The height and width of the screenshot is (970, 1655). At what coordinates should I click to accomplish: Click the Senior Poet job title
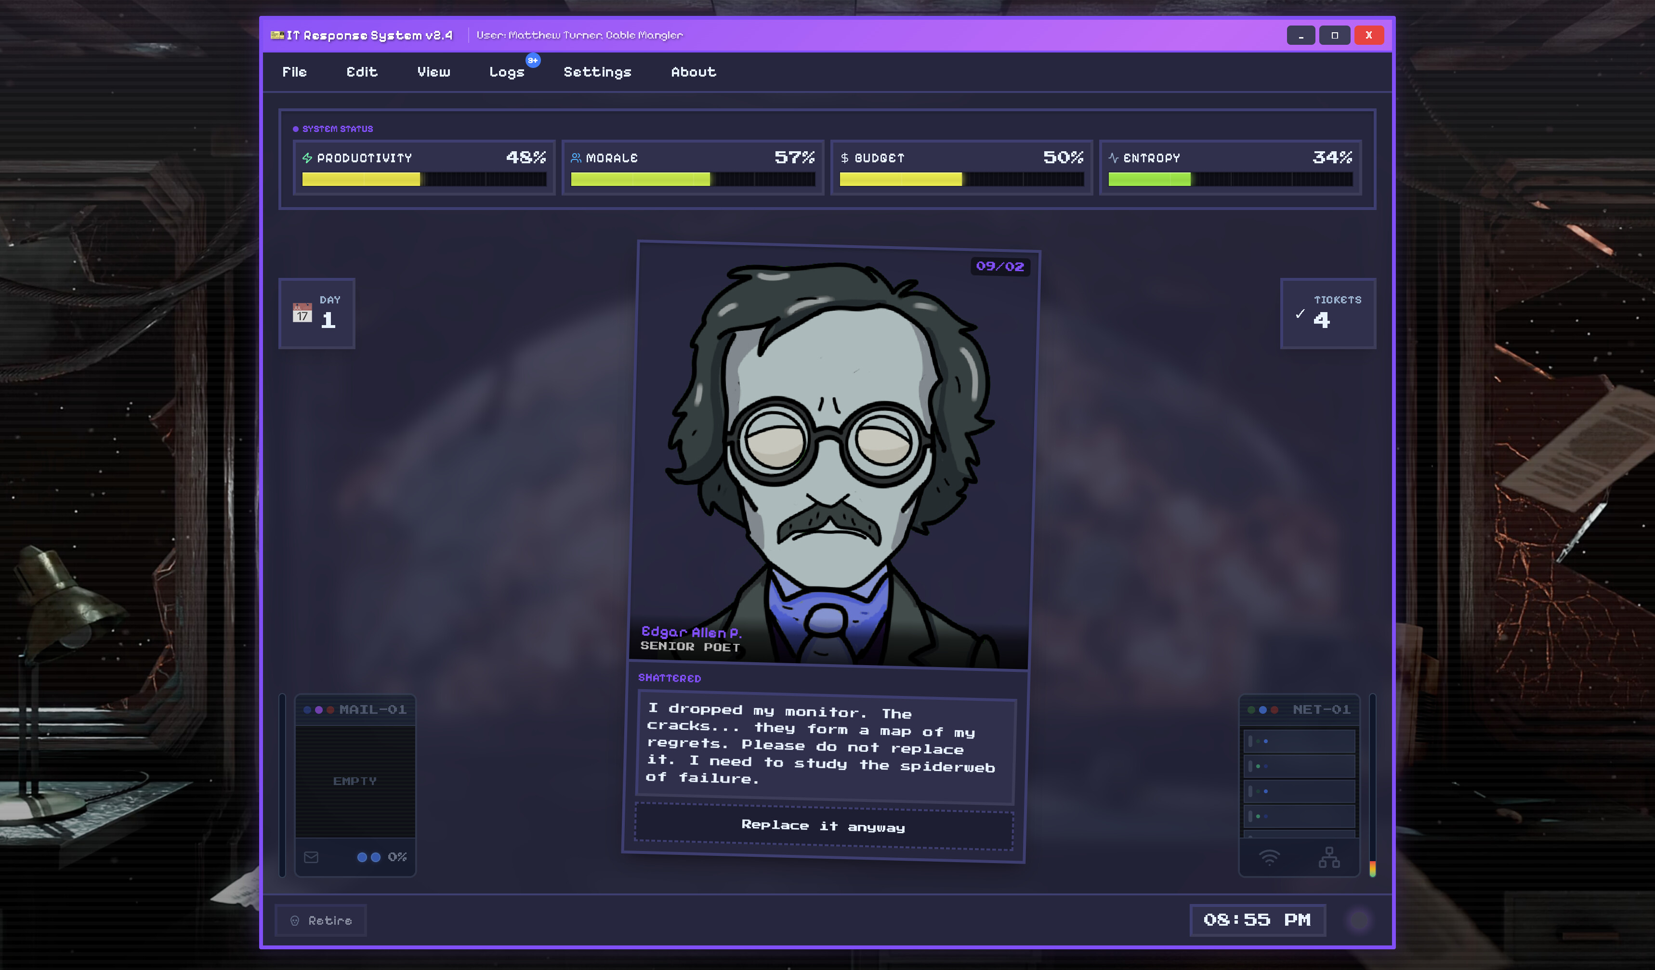690,646
